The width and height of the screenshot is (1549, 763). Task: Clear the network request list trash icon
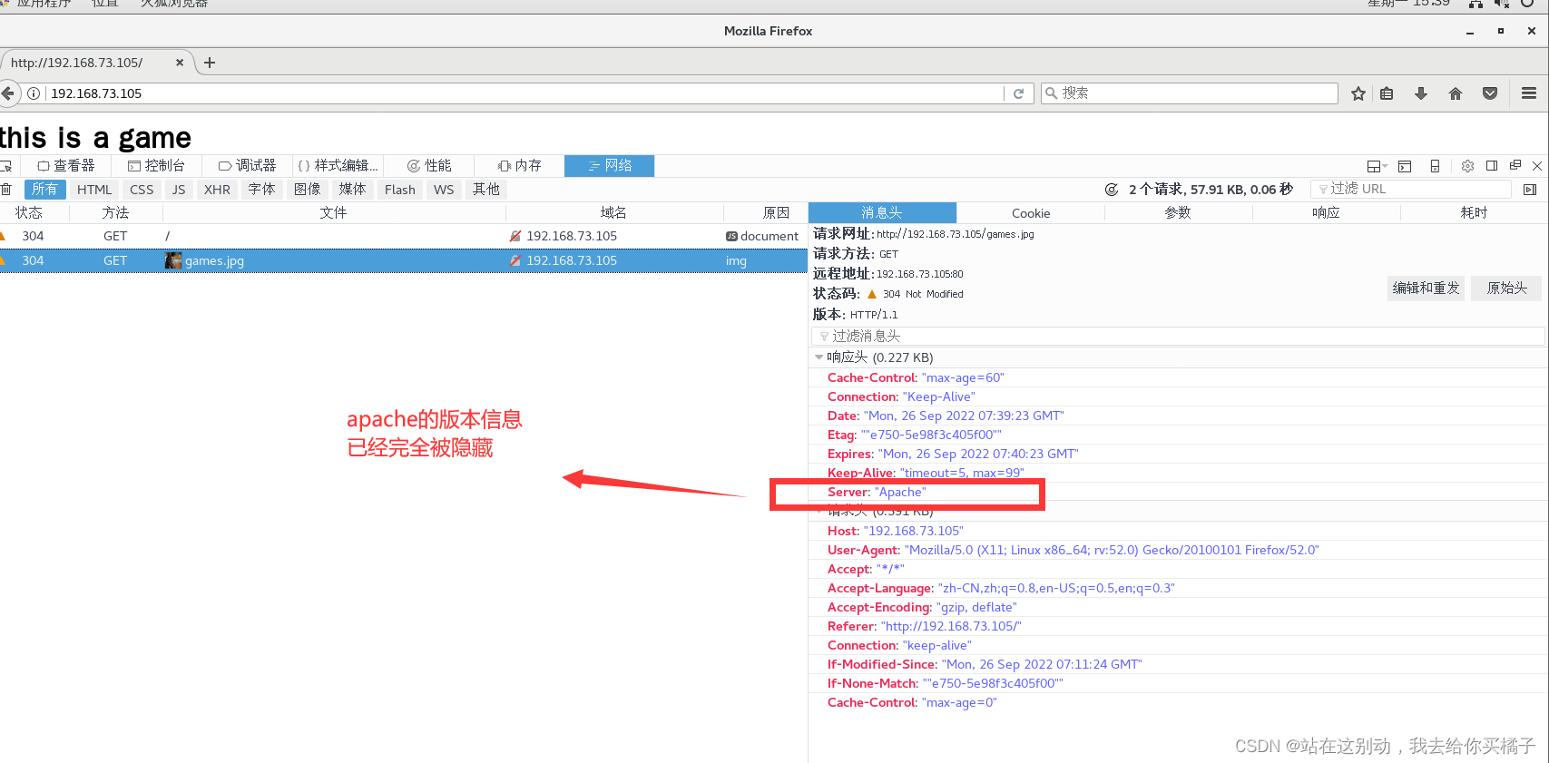tap(6, 190)
